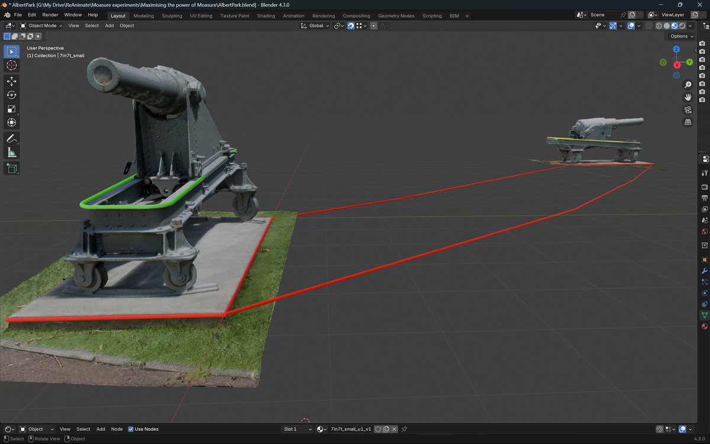Open the World properties tab icon
The image size is (710, 444).
(x=705, y=231)
